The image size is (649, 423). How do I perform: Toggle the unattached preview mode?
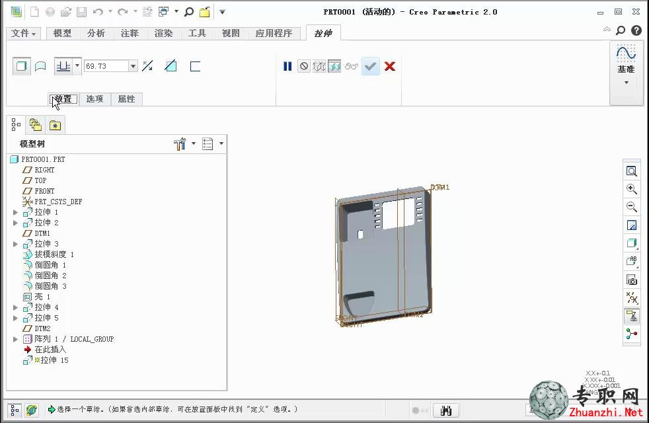pyautogui.click(x=319, y=66)
